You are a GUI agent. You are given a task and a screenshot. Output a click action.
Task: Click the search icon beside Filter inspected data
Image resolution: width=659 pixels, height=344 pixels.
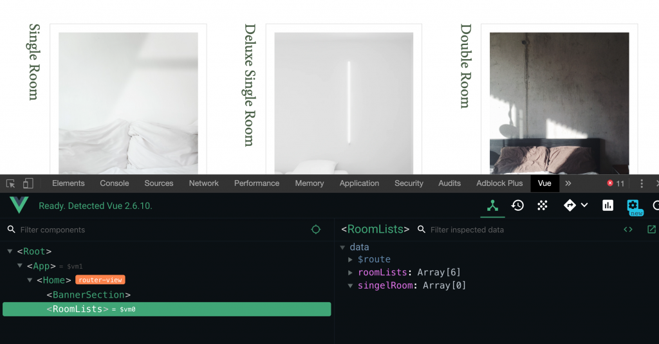click(421, 230)
